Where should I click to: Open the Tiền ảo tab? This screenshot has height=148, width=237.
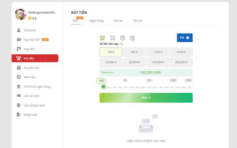[137, 21]
